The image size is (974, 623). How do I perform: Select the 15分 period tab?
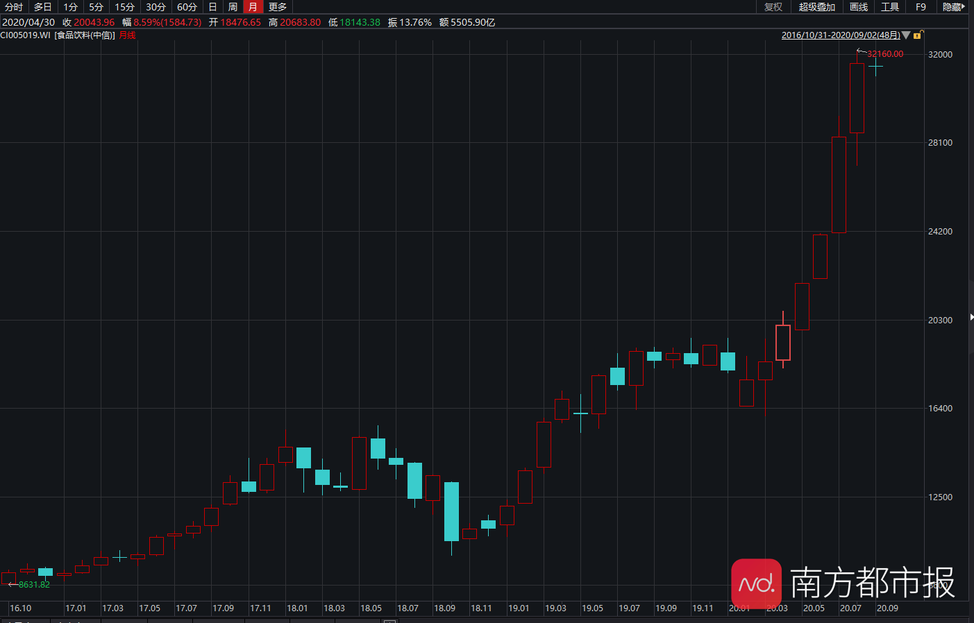(125, 7)
